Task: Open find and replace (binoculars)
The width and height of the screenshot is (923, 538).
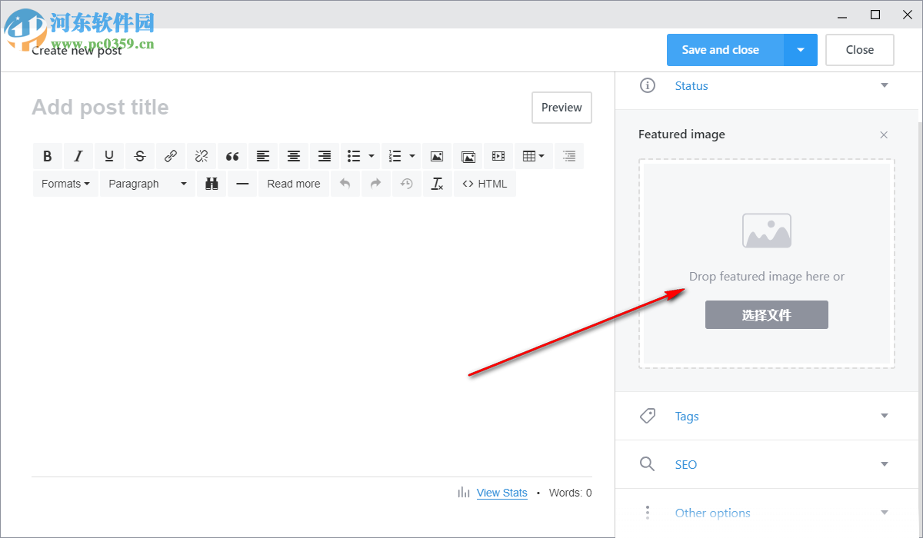Action: coord(212,184)
